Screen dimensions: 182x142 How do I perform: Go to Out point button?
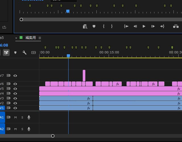pos(162,26)
